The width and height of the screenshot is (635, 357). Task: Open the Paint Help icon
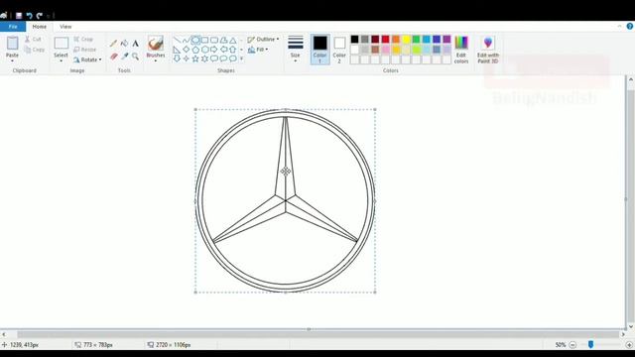(x=630, y=27)
